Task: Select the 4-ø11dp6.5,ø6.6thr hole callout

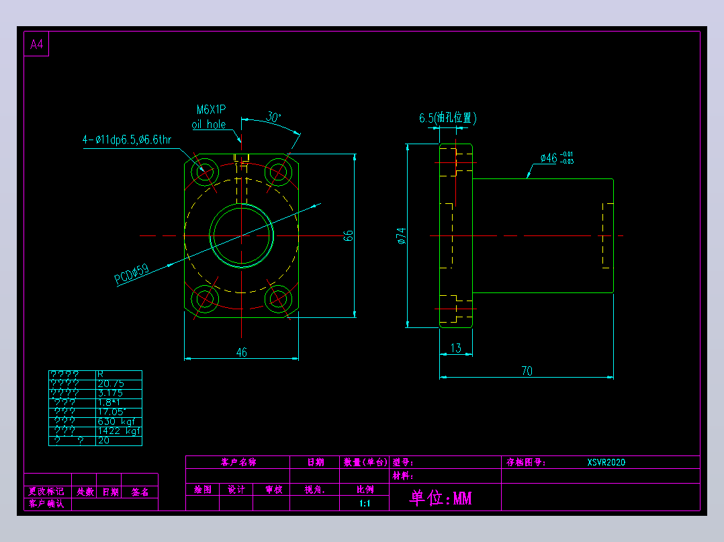Action: 127,140
